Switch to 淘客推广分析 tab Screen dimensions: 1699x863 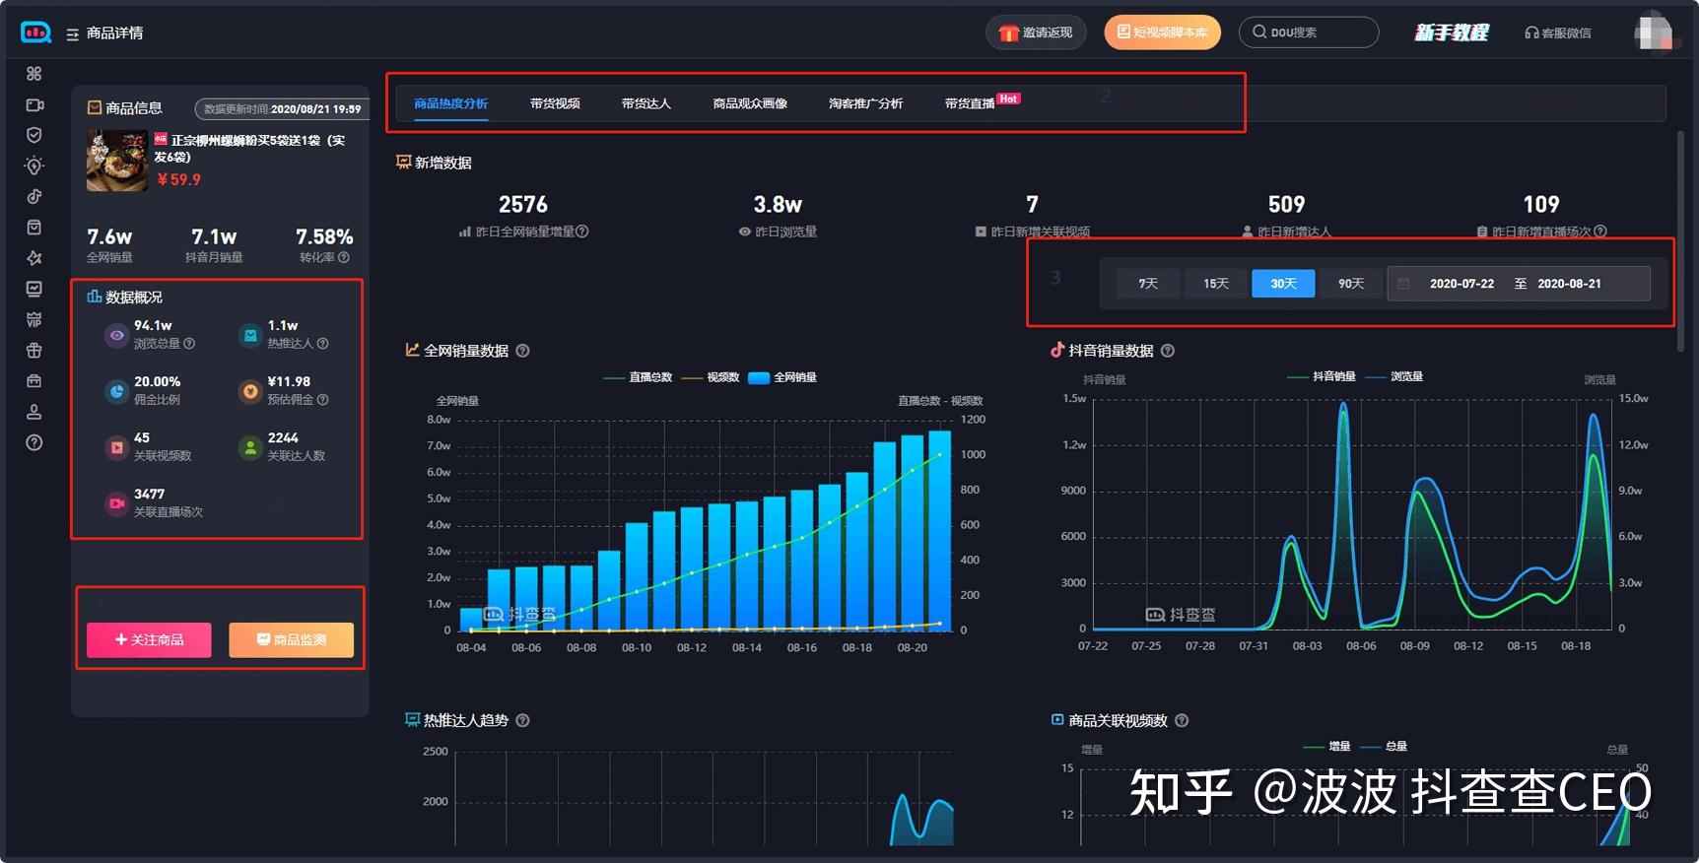[x=865, y=103]
